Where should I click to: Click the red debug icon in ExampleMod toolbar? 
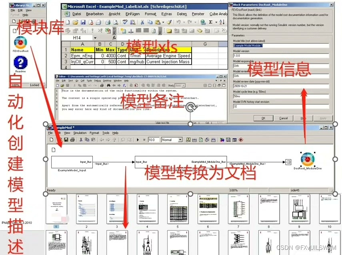tap(241, 140)
